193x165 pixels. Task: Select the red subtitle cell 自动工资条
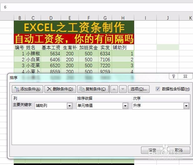point(74,39)
